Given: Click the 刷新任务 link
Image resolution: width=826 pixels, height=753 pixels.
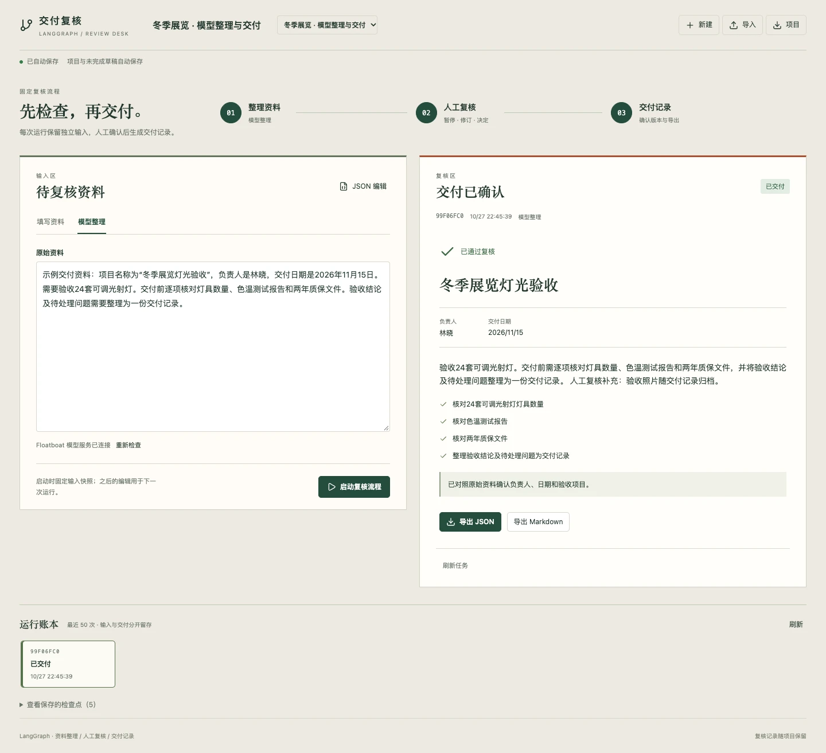Looking at the screenshot, I should click(455, 565).
